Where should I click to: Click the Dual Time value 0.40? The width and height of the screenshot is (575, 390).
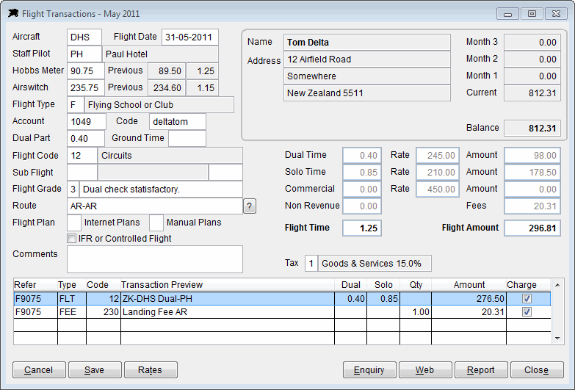tap(362, 155)
